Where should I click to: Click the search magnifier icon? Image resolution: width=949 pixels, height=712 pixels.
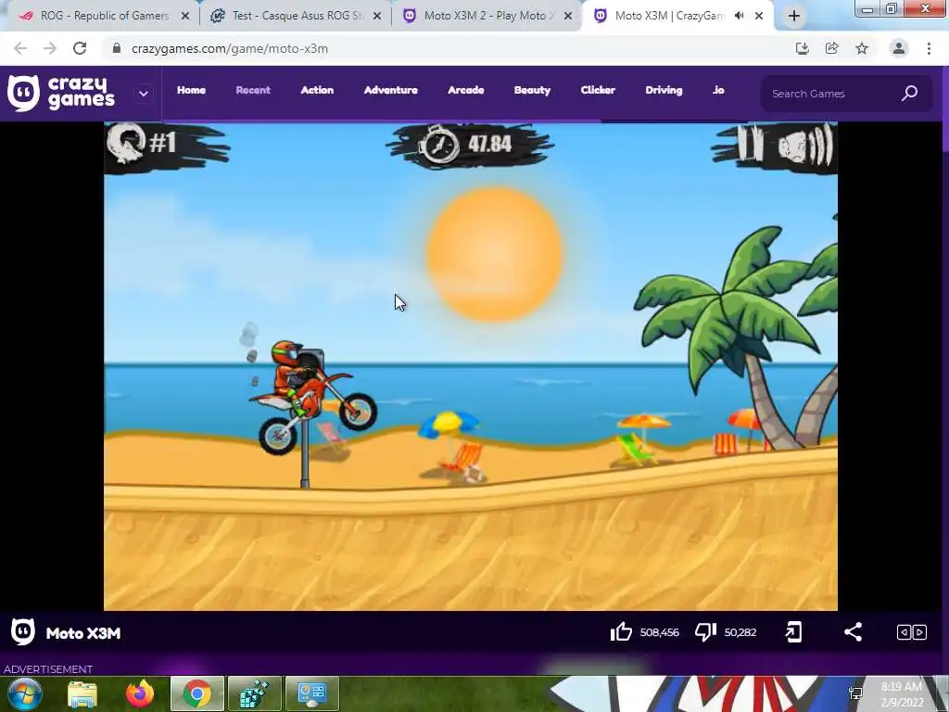click(x=910, y=94)
